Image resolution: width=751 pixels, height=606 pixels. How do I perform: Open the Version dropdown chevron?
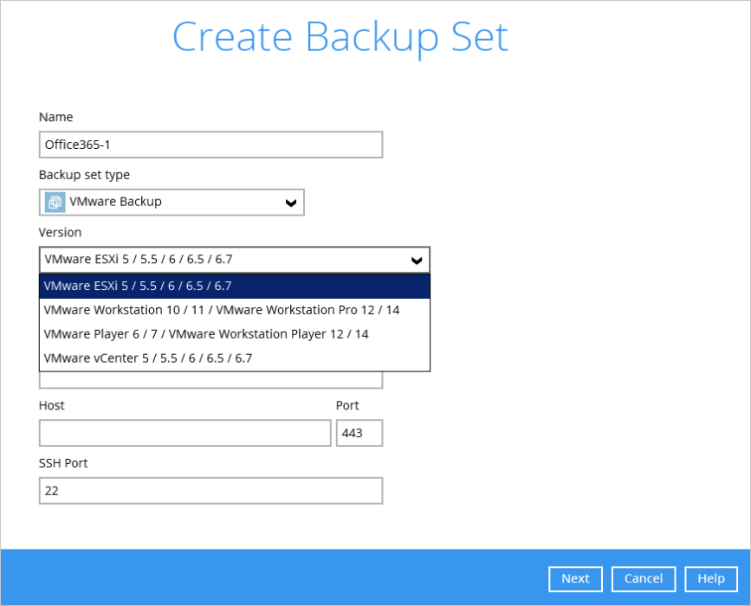pos(417,259)
